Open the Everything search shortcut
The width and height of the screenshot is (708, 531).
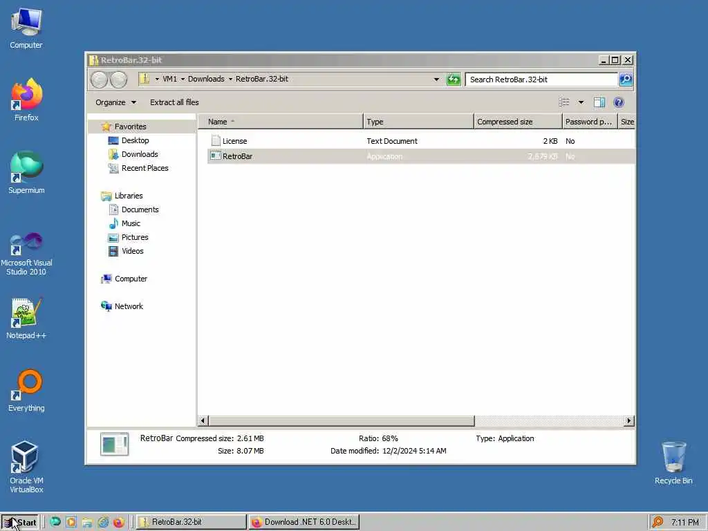tap(26, 391)
